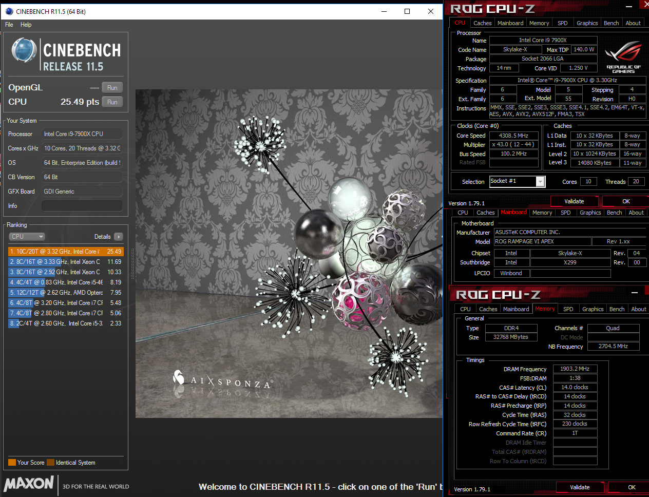This screenshot has height=497, width=649.
Task: Open Graphics tab in middle CPU-Z window
Action: (x=590, y=213)
